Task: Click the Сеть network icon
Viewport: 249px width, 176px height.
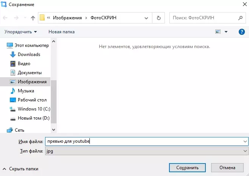Action: (x=10, y=130)
